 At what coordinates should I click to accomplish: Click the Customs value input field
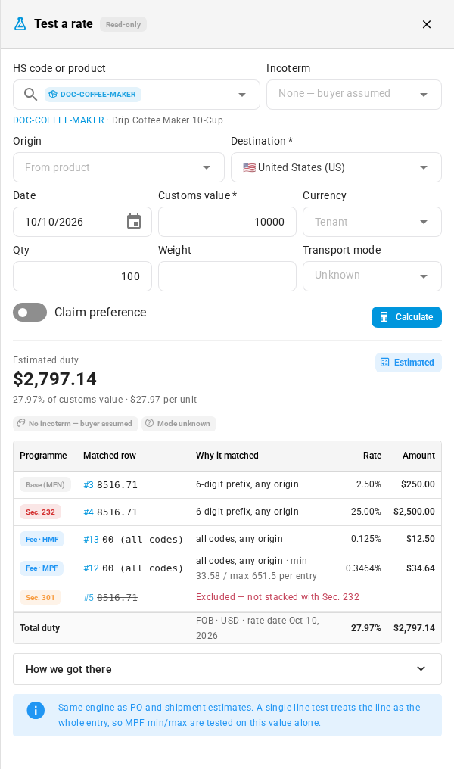tap(228, 222)
